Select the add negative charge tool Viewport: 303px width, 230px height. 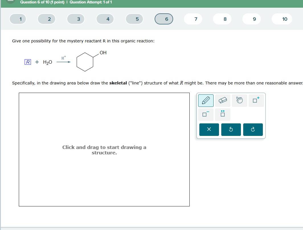206,114
